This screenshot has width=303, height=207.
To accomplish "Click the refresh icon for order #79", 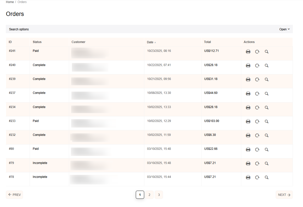I will [x=257, y=163].
